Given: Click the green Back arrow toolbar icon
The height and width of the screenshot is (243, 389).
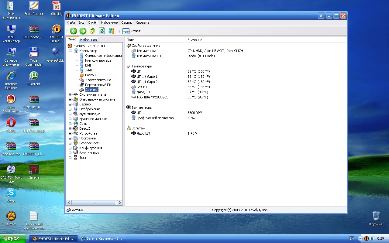Looking at the screenshot, I should coord(73,31).
